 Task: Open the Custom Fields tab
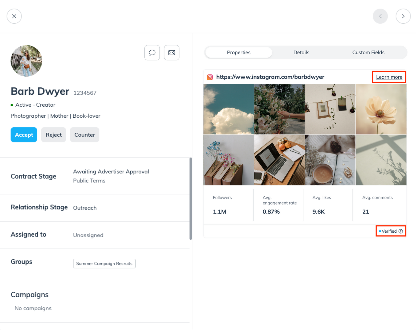click(x=368, y=52)
